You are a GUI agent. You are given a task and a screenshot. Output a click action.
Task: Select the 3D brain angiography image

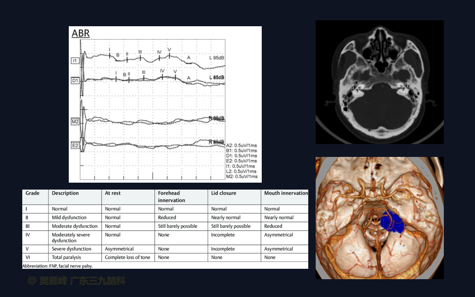[380, 218]
